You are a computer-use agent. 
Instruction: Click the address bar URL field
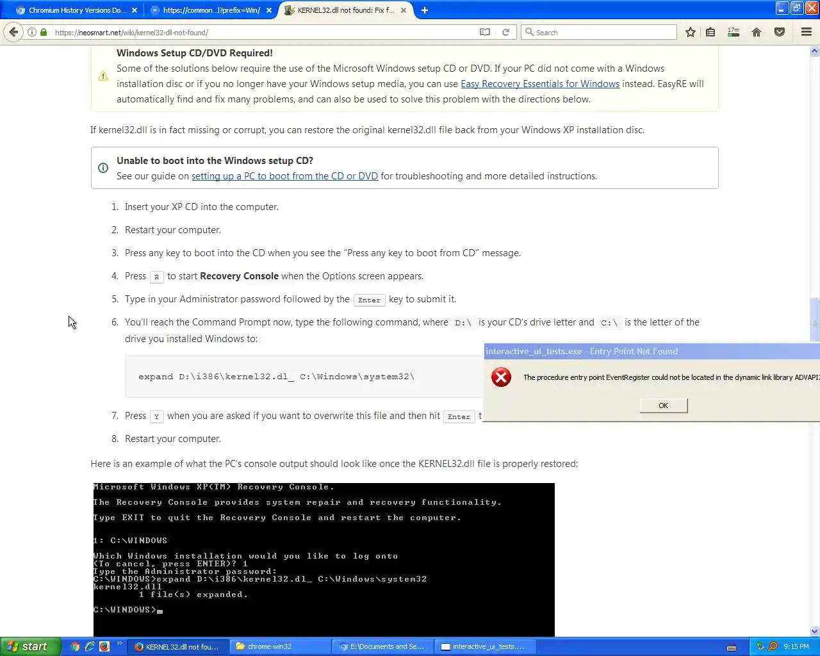click(263, 32)
